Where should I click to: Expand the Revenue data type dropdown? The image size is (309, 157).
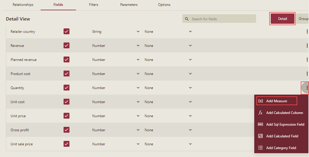(138, 46)
